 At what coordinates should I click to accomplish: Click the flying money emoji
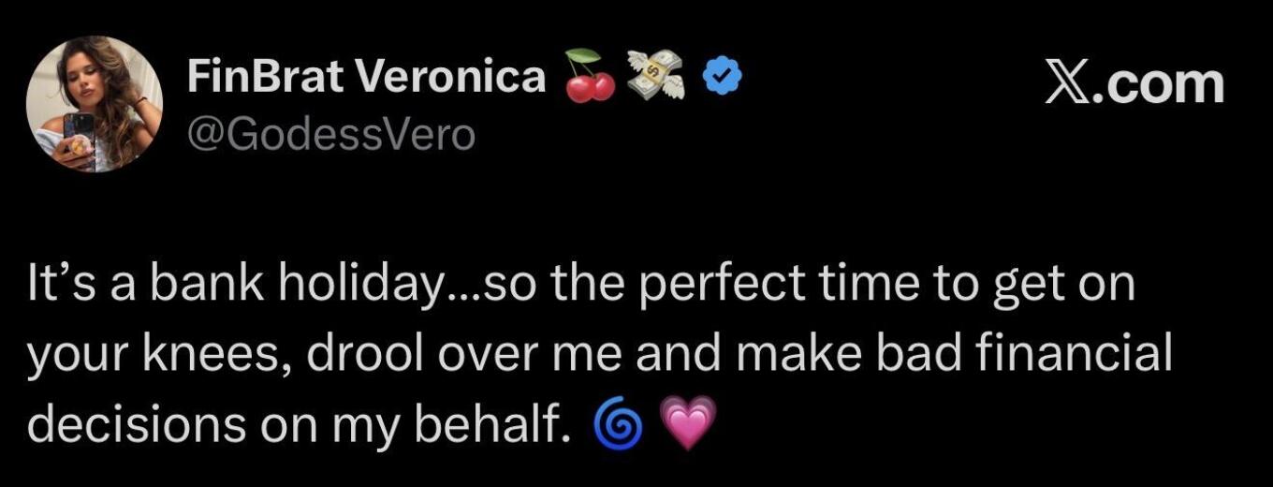tap(656, 77)
